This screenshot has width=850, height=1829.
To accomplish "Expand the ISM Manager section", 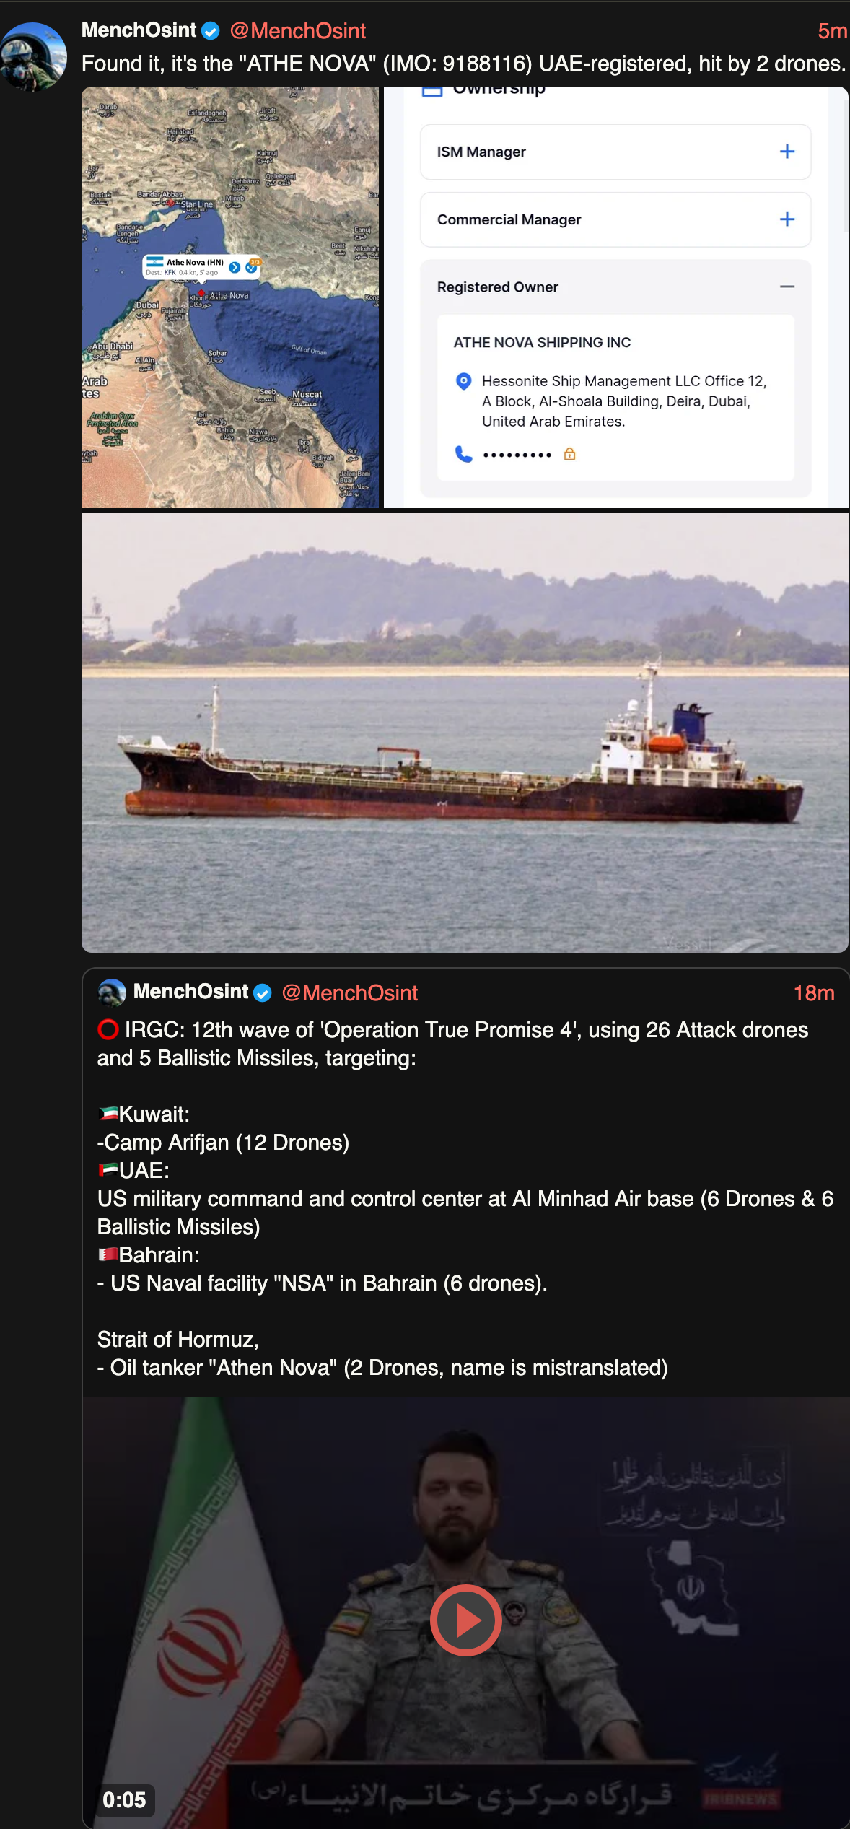I will pos(615,152).
